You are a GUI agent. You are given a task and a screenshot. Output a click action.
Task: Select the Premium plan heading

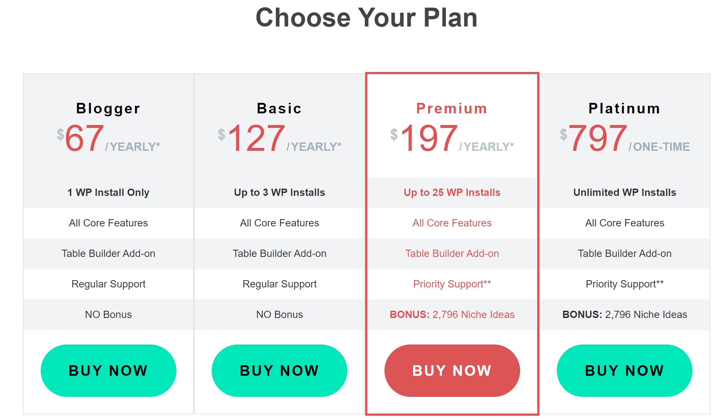(452, 108)
